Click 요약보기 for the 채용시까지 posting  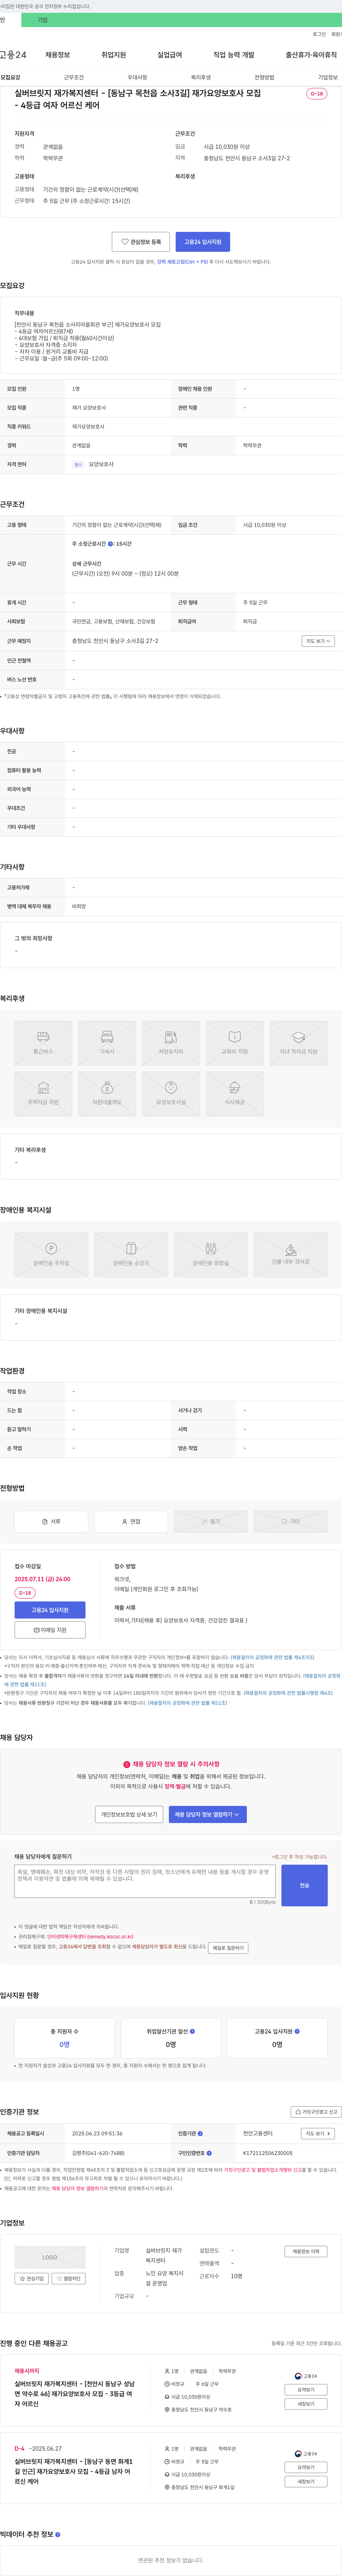click(306, 2390)
